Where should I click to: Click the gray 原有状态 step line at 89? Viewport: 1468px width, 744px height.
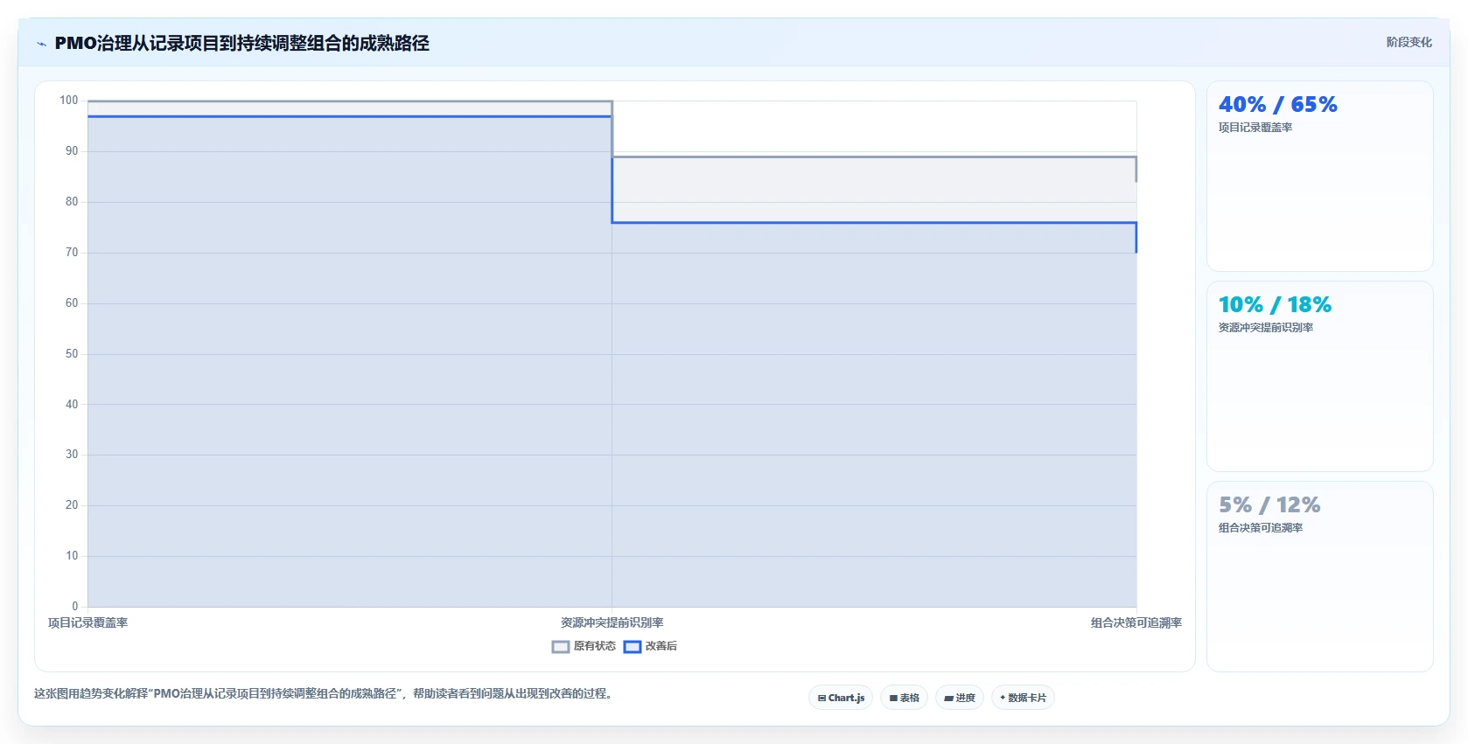(875, 157)
